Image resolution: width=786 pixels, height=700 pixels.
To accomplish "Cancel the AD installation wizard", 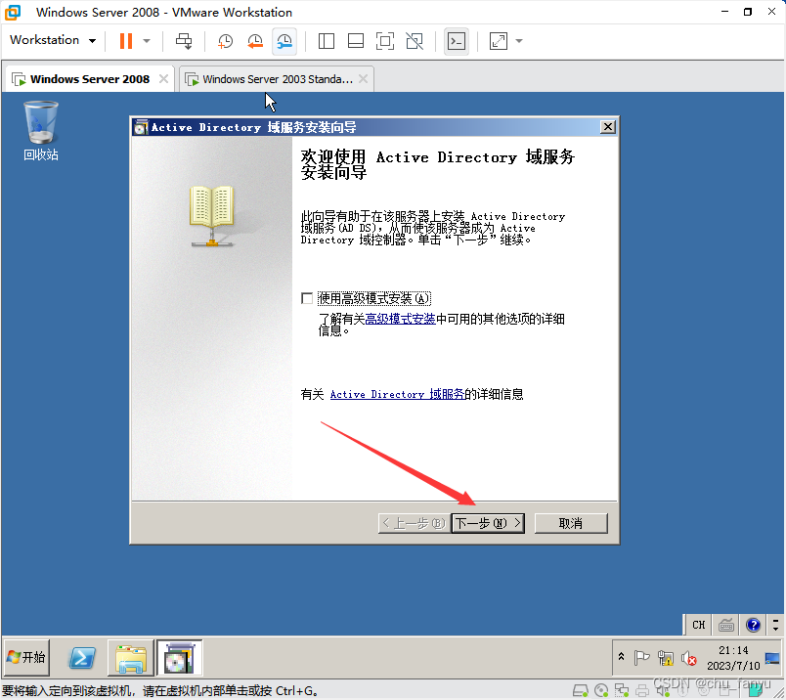I will pyautogui.click(x=571, y=523).
